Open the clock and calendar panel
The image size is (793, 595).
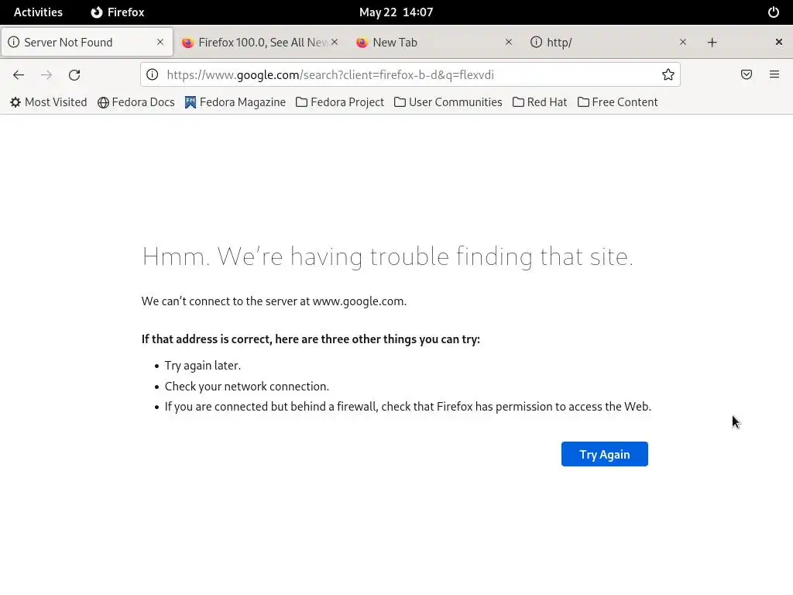pos(396,12)
